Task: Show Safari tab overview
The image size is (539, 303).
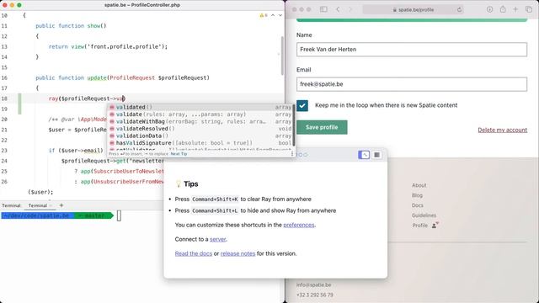Action: (529, 9)
